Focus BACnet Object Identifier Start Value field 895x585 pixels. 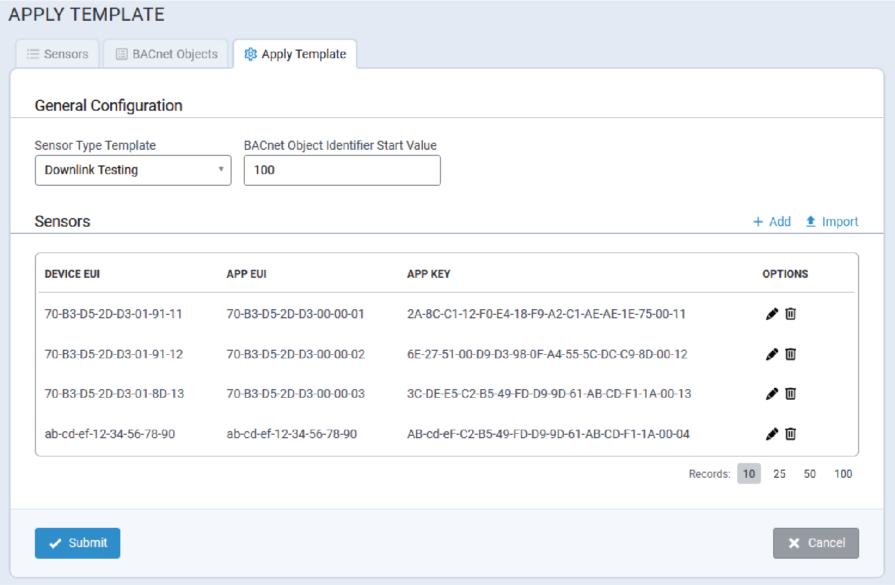click(342, 170)
